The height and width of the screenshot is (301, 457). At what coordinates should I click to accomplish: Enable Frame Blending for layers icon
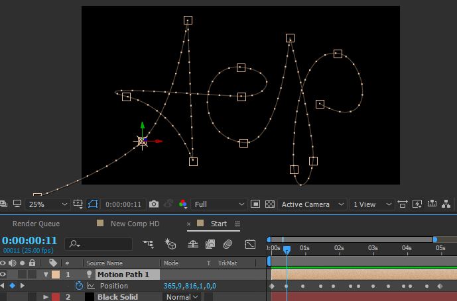[210, 244]
